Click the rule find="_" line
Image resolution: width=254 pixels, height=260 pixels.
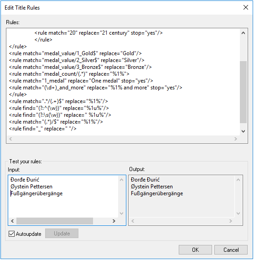pos(42,129)
